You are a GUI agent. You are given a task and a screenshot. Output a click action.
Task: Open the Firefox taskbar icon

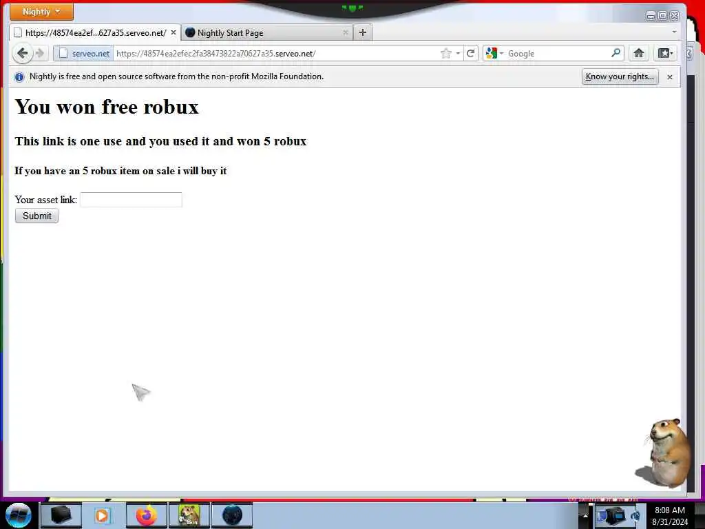(x=146, y=515)
